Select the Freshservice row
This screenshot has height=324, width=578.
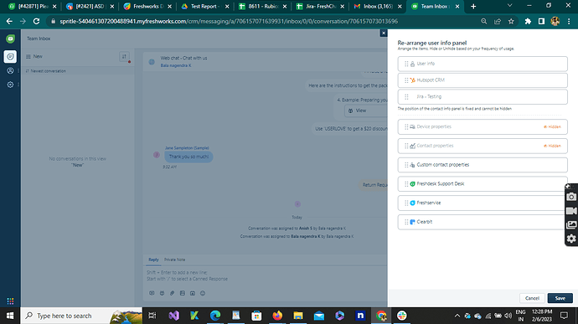pos(483,203)
